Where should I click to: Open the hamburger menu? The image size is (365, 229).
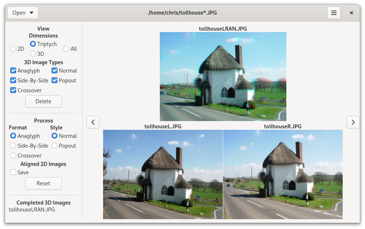(334, 13)
